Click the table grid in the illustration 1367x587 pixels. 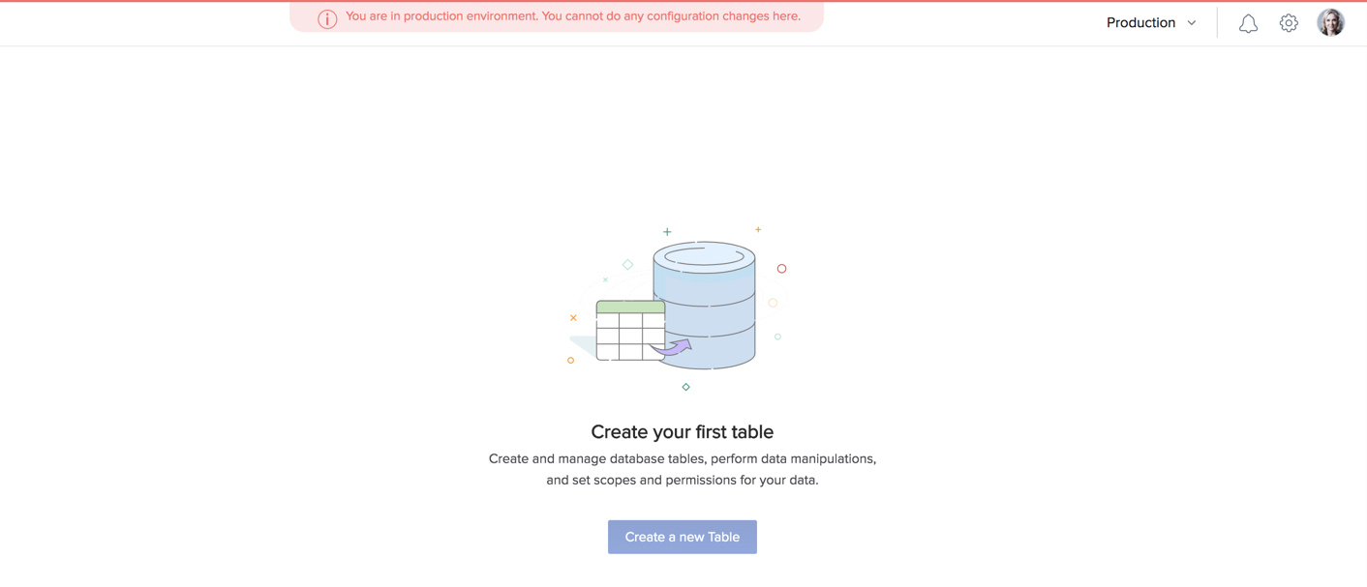(629, 334)
